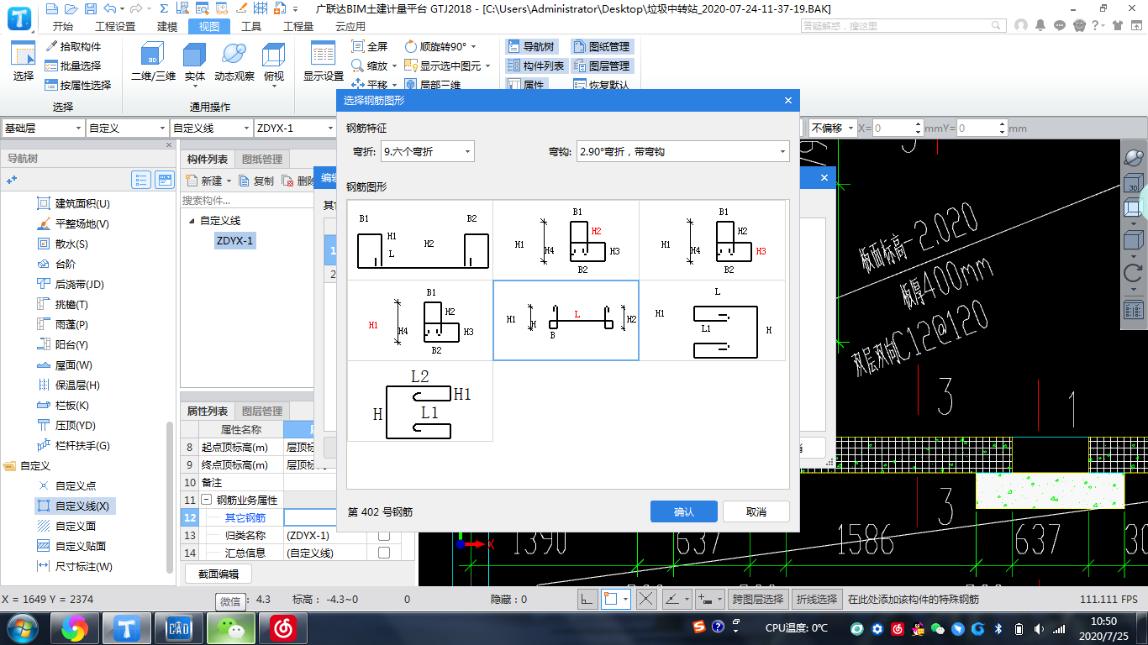1148x645 pixels.
Task: Toggle the 二维/三维 view cube icon
Action: [x=153, y=63]
